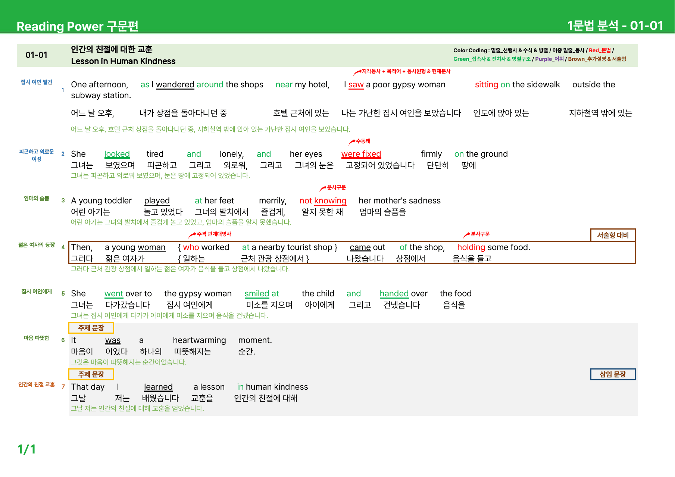Click the side label '인간의 친절 교훈'
The width and height of the screenshot is (675, 477).
tap(37, 385)
